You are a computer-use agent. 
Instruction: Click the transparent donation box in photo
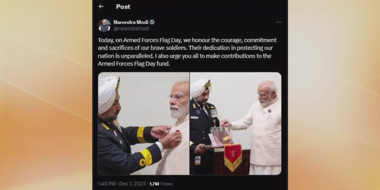(221, 137)
